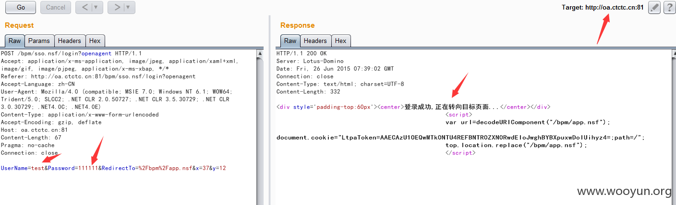Click the var url=decodeURIComponent line
676x205 pixels.
[x=528, y=122]
